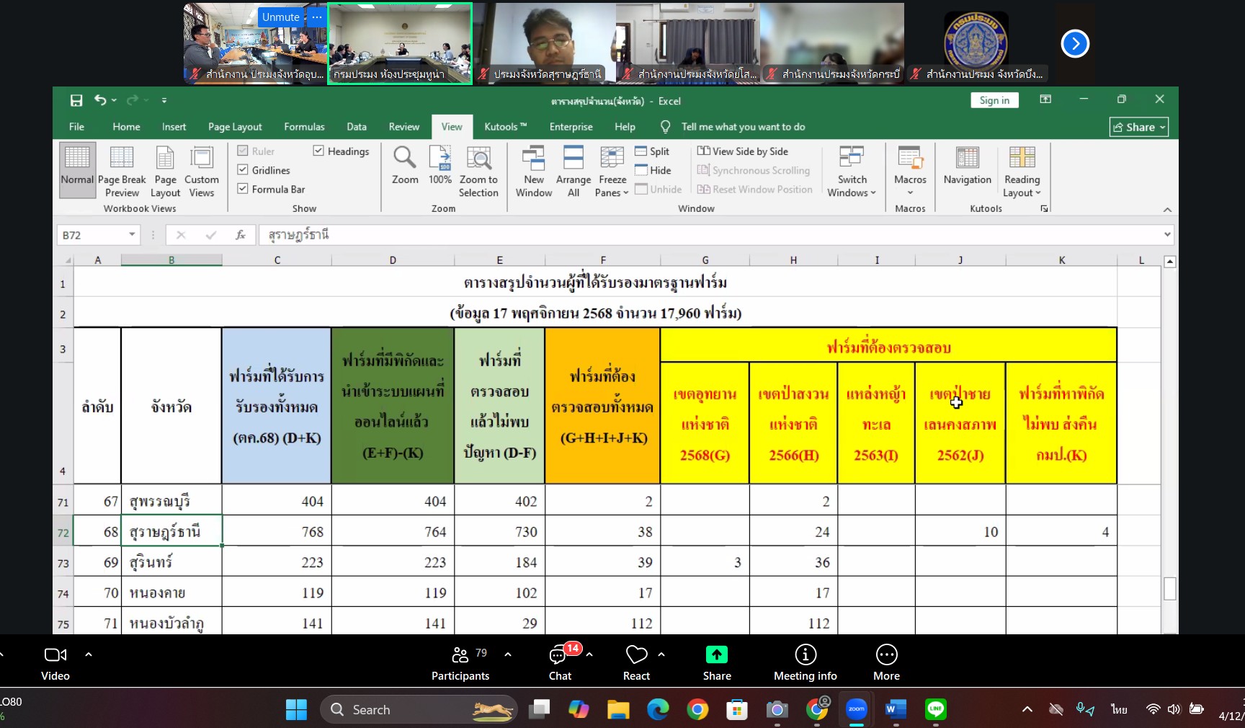Click the Zoom magnifier icon in ribbon

click(x=404, y=159)
